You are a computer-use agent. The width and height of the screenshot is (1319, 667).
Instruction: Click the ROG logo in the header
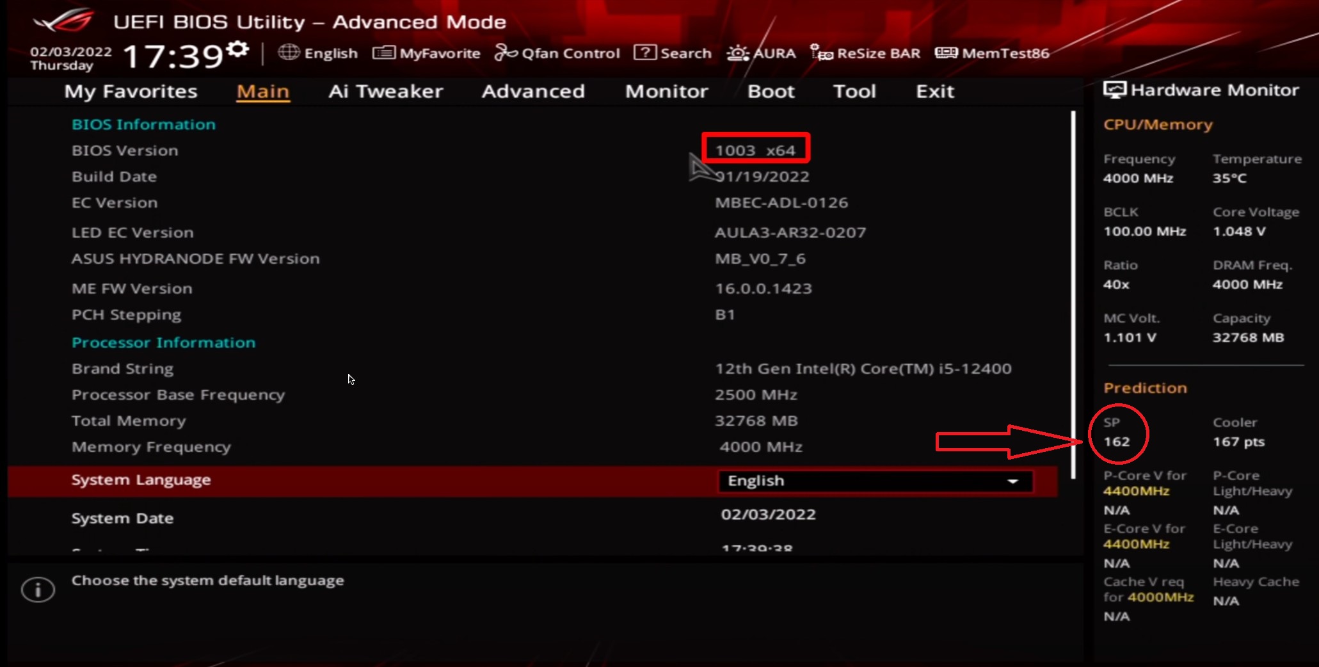click(63, 21)
